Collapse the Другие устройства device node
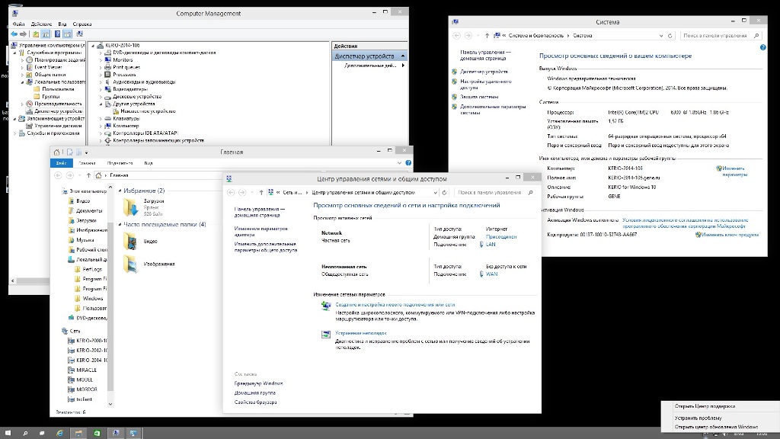 tap(101, 104)
